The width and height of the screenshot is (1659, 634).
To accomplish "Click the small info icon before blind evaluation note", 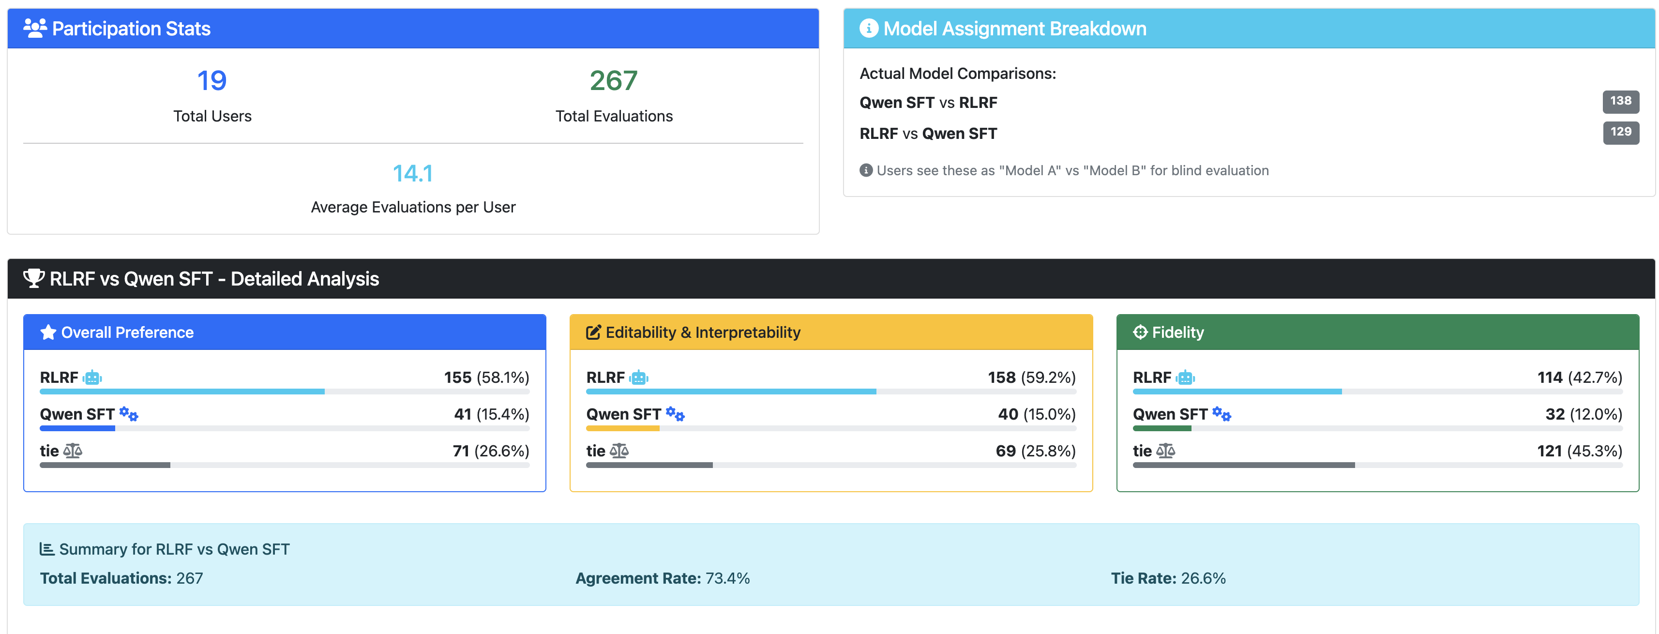I will [866, 170].
